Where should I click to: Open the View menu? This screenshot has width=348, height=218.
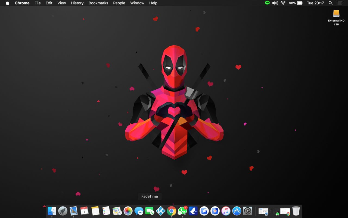(x=62, y=3)
